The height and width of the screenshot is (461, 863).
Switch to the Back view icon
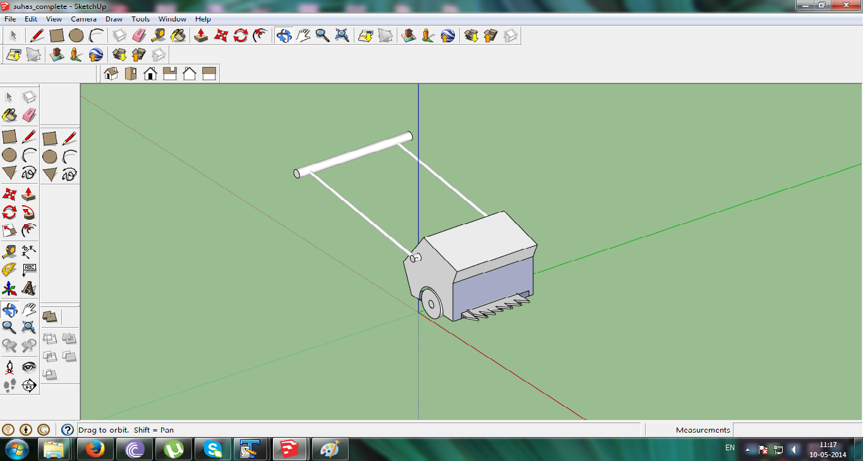[190, 74]
